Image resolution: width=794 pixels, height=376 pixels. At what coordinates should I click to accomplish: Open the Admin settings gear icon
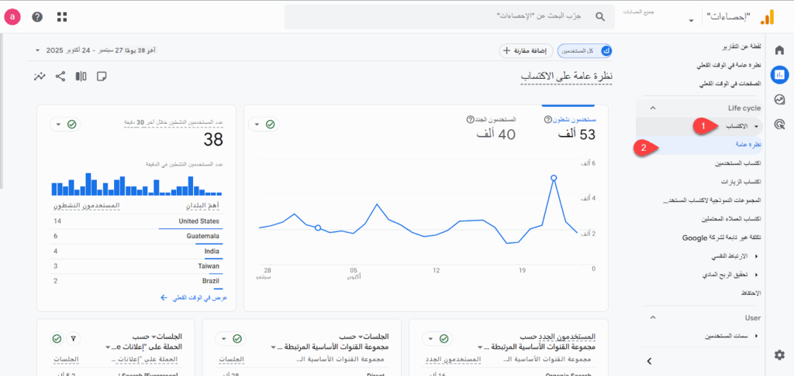pos(779,354)
